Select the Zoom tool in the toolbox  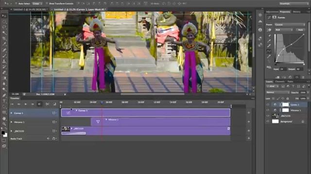tap(4, 124)
